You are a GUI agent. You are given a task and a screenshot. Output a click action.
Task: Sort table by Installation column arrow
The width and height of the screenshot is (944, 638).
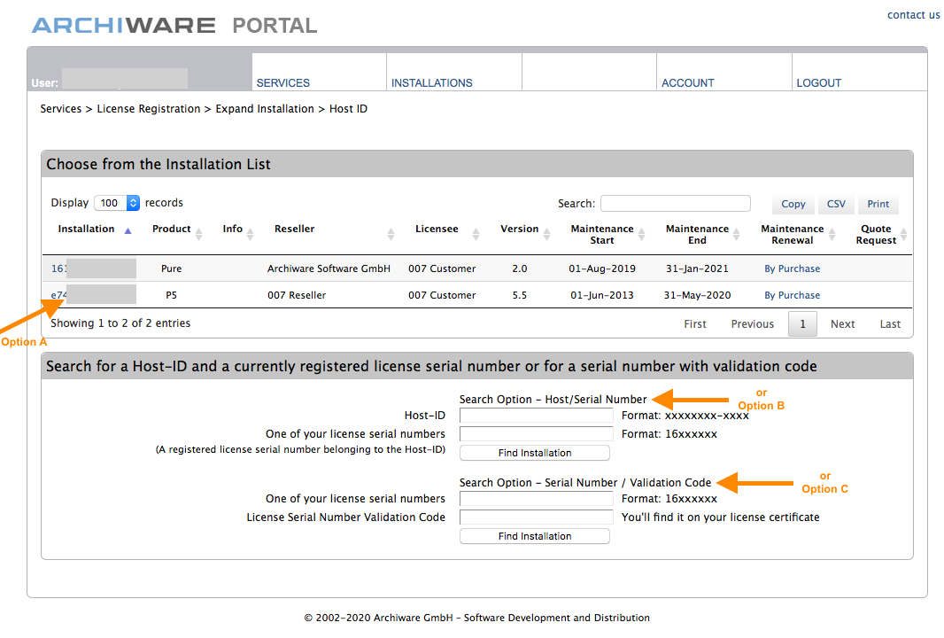(x=128, y=230)
